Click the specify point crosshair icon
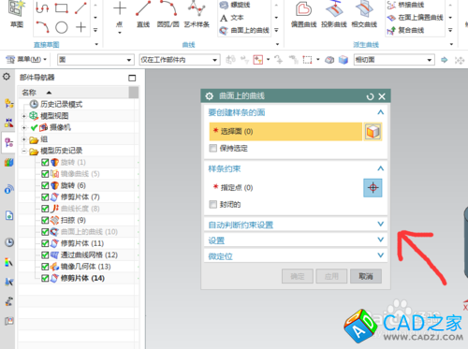This screenshot has width=468, height=349. (373, 188)
